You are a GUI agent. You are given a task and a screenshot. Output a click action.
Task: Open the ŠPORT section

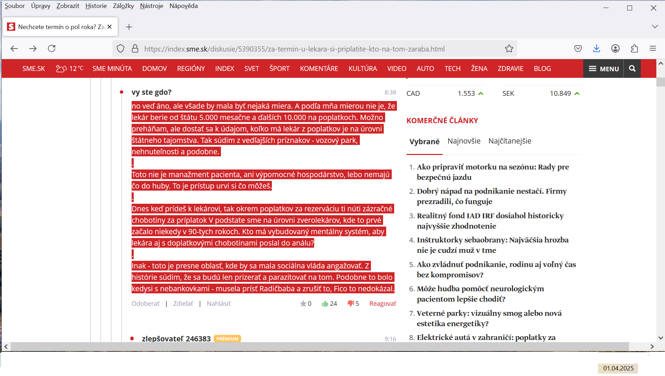coord(279,68)
